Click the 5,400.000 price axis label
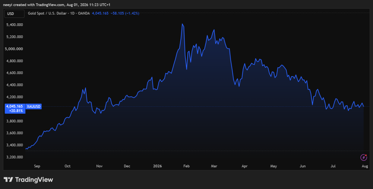 point(15,25)
